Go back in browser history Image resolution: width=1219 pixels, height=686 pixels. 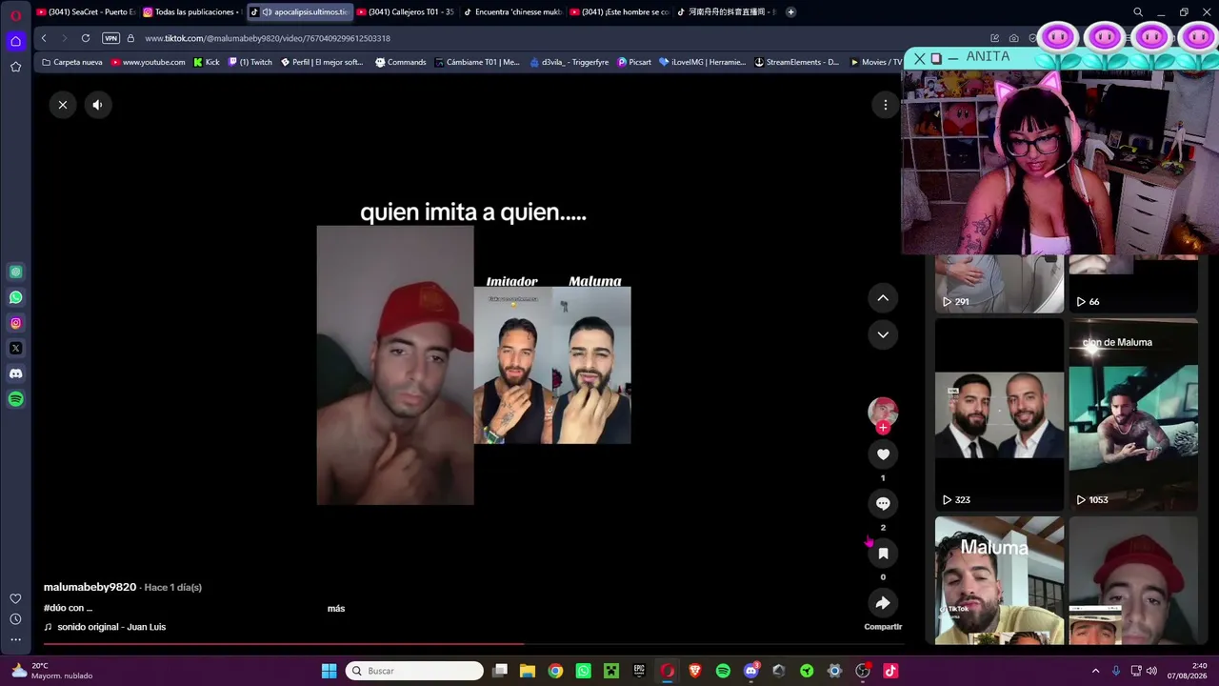pos(44,38)
